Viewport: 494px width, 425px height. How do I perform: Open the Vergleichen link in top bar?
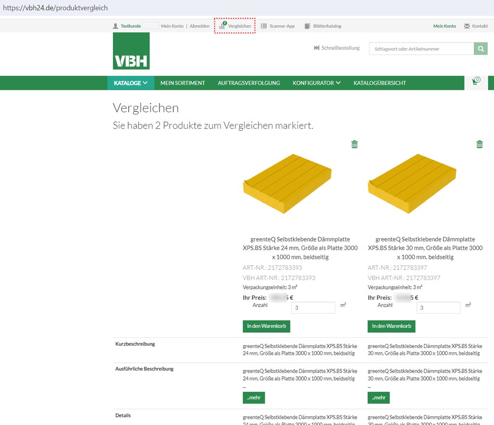[240, 26]
